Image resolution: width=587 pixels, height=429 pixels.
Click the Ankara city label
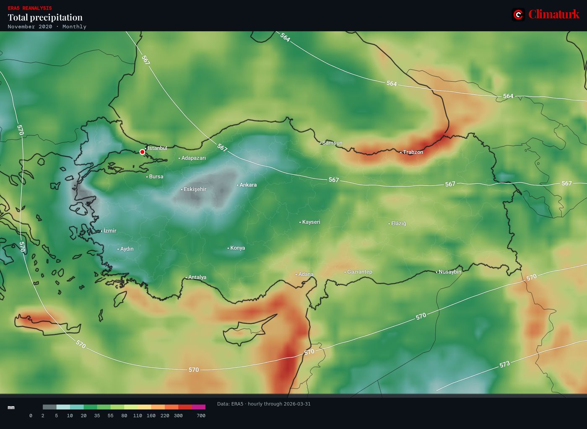click(x=248, y=185)
